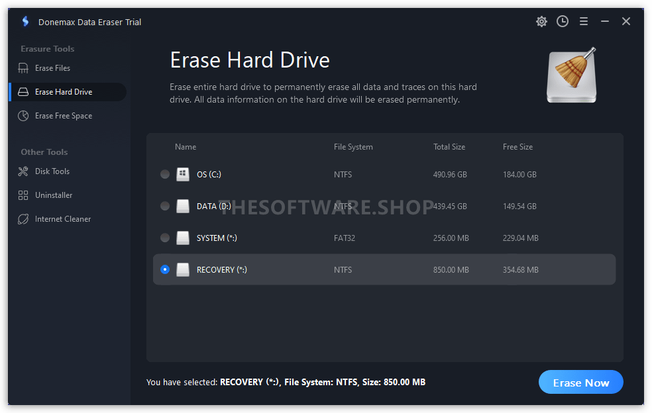Click the Erasure Tools section label
This screenshot has width=652, height=413.
click(48, 48)
